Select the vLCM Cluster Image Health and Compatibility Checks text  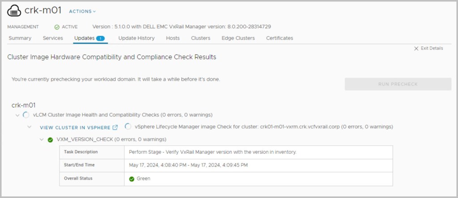(x=123, y=115)
